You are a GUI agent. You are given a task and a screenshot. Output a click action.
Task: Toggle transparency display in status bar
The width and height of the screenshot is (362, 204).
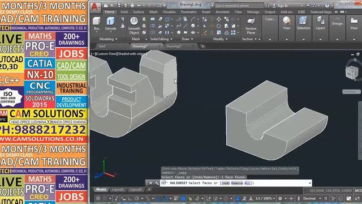(x=183, y=198)
